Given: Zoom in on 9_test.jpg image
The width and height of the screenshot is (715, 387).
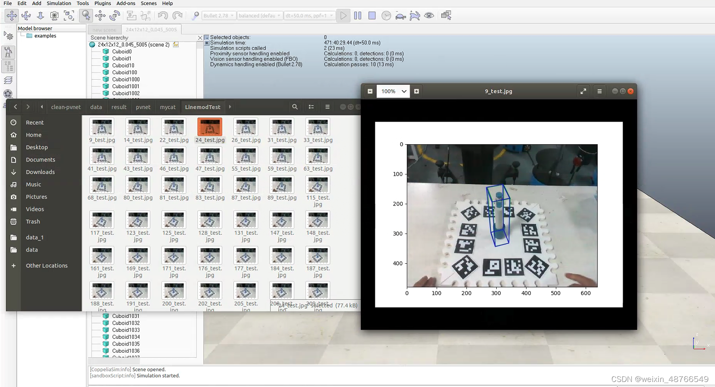Looking at the screenshot, I should click(x=416, y=91).
